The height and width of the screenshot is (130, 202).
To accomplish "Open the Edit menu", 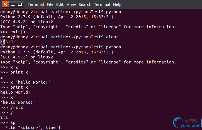I will coord(60,4).
